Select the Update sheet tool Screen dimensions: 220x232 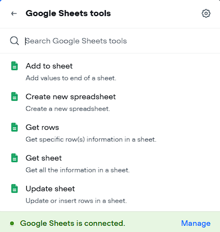point(110,195)
